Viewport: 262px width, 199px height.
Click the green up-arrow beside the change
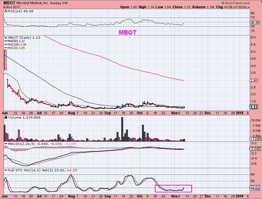tap(248, 7)
